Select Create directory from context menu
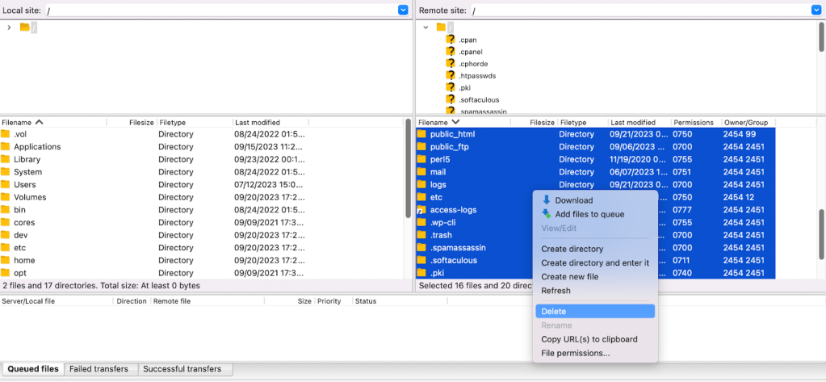 point(572,249)
